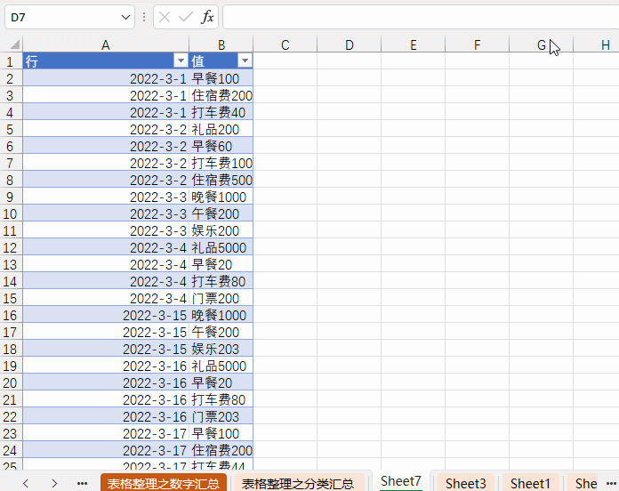Switch to the 表格整理之分类汇总 sheet tab
This screenshot has height=491, width=619.
(x=298, y=483)
